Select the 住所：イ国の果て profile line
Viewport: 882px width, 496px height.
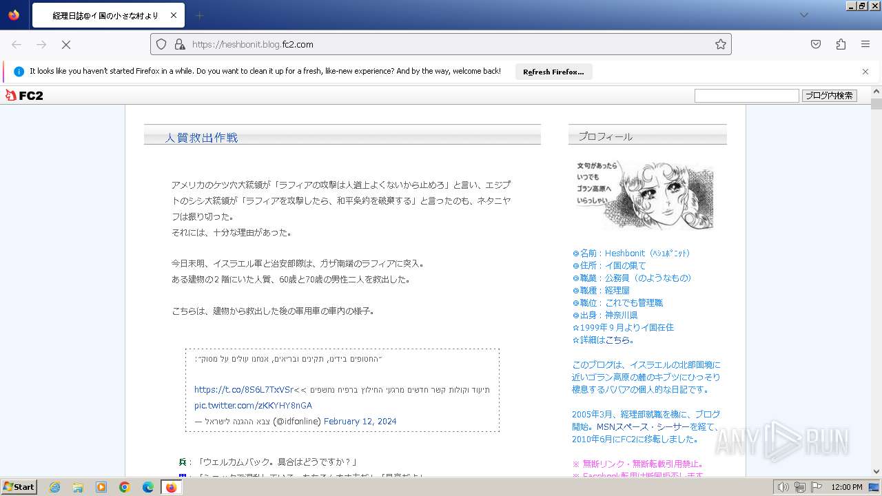[x=609, y=265]
